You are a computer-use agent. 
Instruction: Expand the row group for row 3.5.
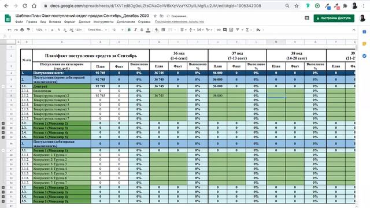pos(3,202)
